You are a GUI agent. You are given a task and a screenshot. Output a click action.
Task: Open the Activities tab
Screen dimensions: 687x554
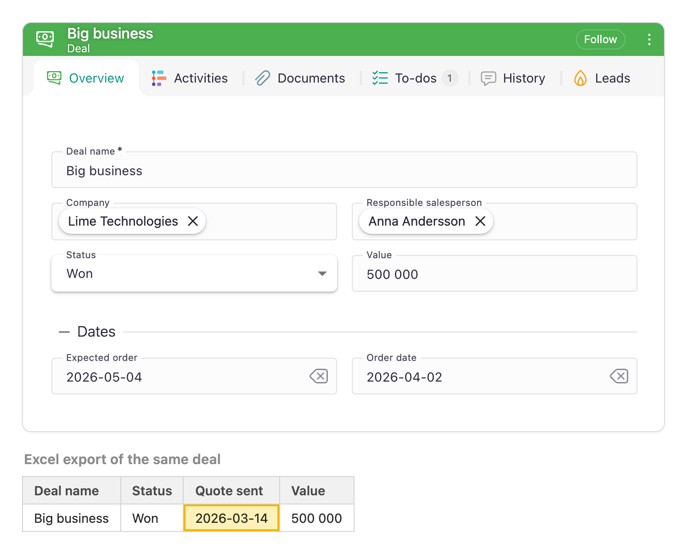(x=190, y=78)
